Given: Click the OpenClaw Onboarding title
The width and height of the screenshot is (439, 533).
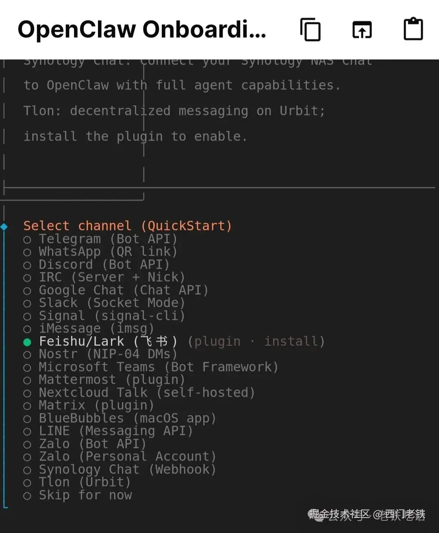Looking at the screenshot, I should click(x=142, y=30).
